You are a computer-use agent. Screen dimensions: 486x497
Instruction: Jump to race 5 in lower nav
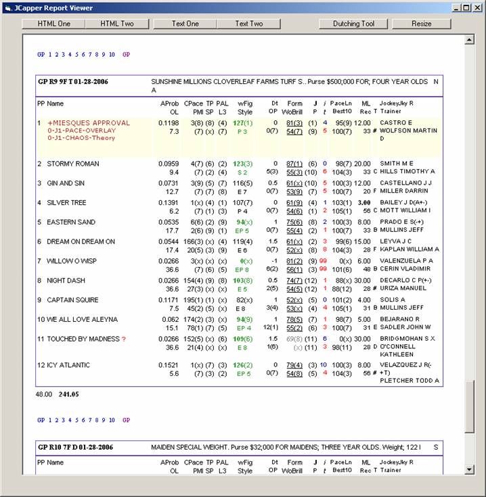(76, 420)
